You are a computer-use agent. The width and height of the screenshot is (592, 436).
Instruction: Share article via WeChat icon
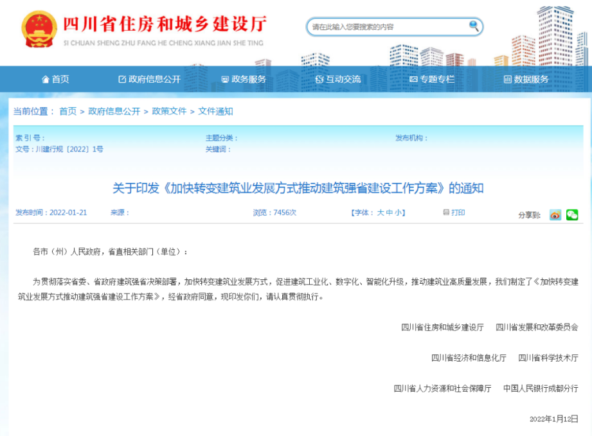click(571, 215)
